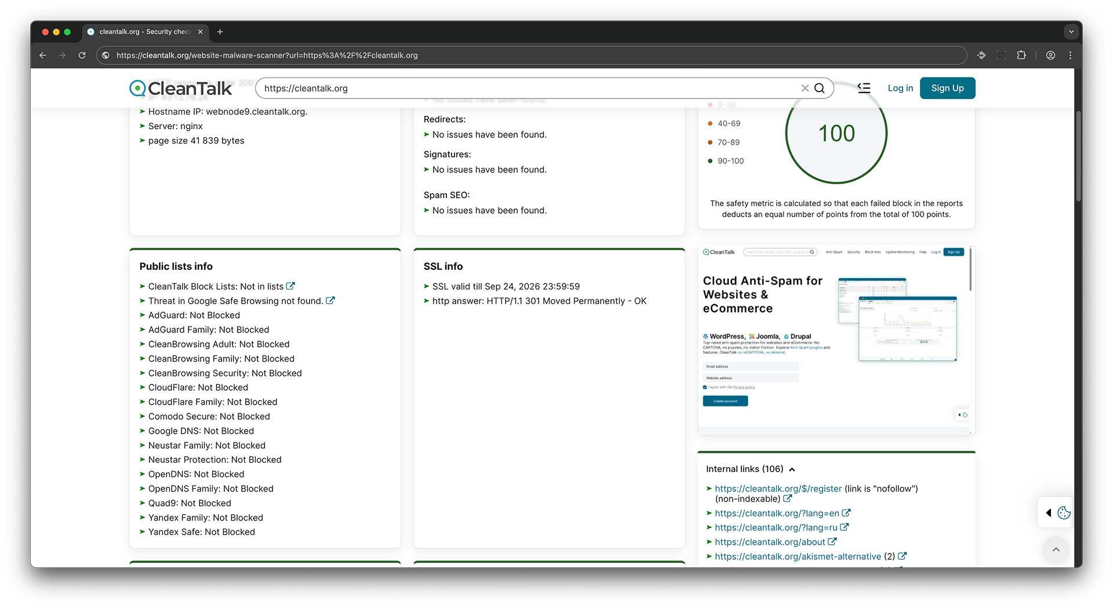
Task: Open the cookie settings icon
Action: (x=1064, y=512)
